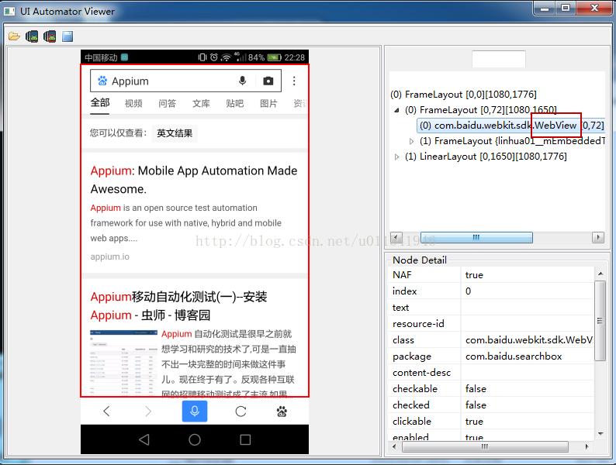Click the second compressed Device Screenshot icon
The height and width of the screenshot is (465, 616).
50,36
